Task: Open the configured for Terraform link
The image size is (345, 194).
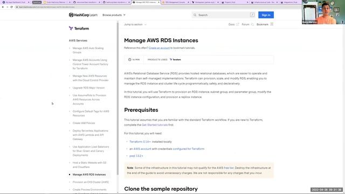Action: [189, 149]
